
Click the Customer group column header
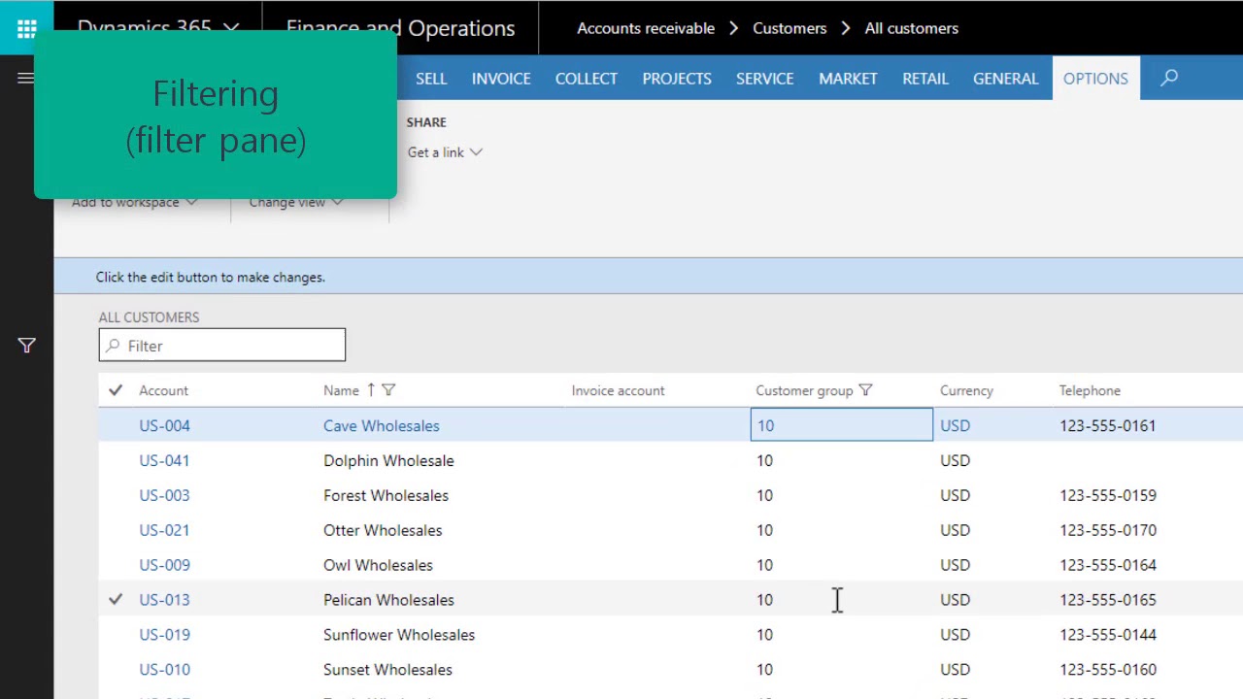coord(804,390)
